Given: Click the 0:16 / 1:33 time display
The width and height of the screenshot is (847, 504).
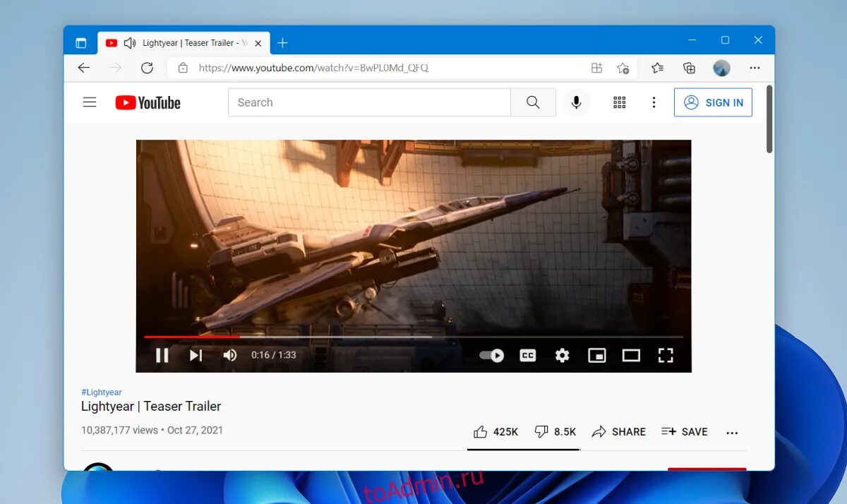Looking at the screenshot, I should click(274, 355).
